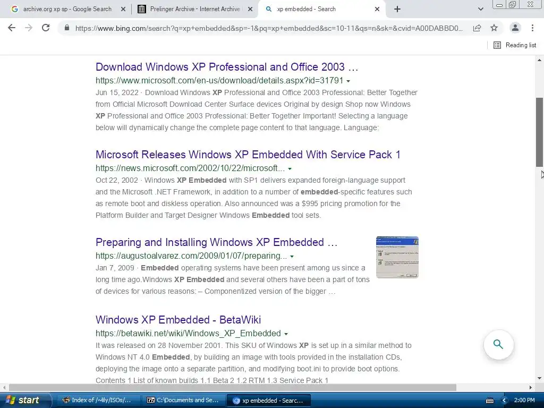Screen dimensions: 544x408
Task: Click the scroll up arrow on vertical scrollbar
Action: 539,60
